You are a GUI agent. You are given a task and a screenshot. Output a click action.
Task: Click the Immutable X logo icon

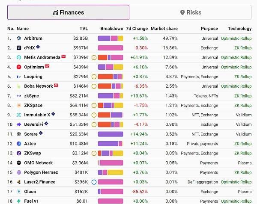click(x=19, y=115)
